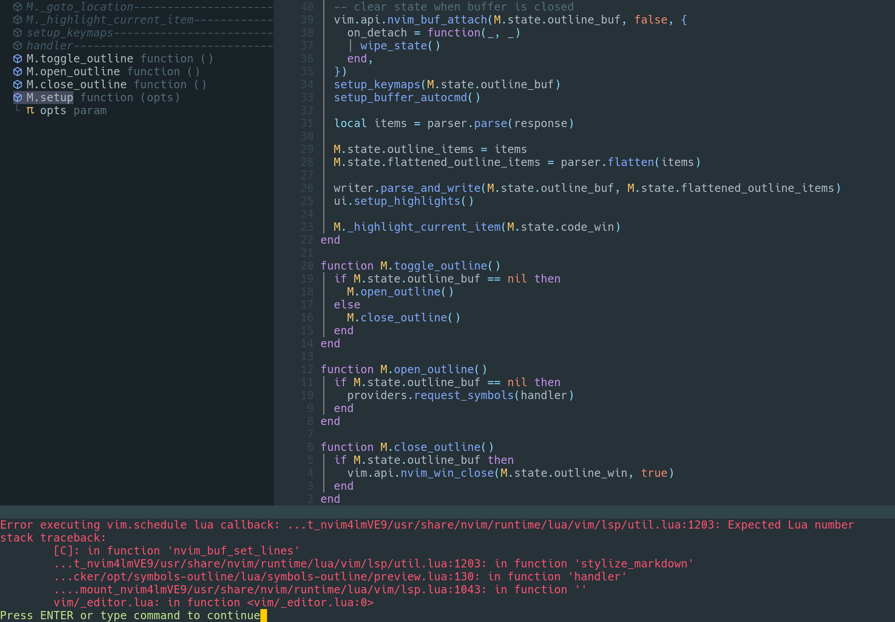Click cube icon next to M._highlight_current_item
Viewport: 895px width, 622px height.
(x=18, y=20)
